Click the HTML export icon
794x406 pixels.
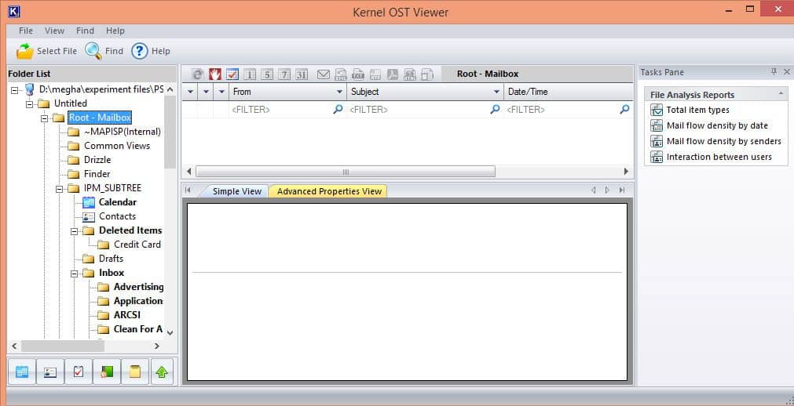(x=410, y=74)
